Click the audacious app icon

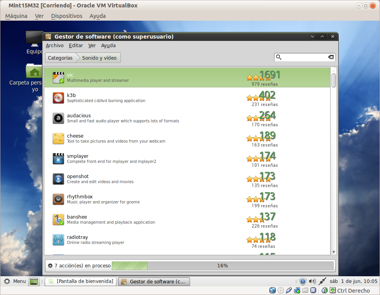coord(58,118)
